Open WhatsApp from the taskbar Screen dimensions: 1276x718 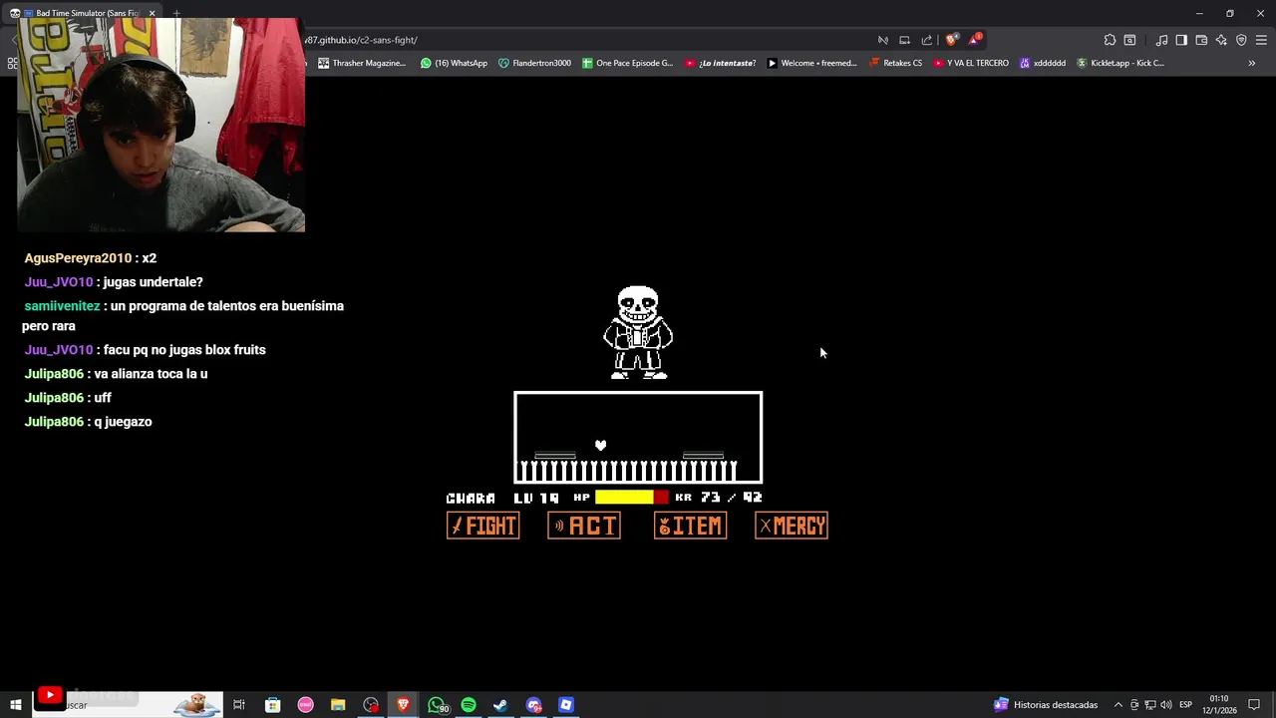(x=437, y=705)
